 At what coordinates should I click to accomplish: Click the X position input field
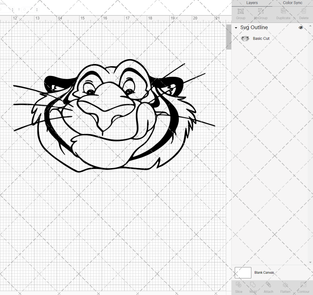tap(5, 10)
